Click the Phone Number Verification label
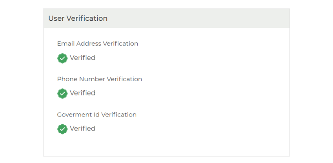Viewport: 333px width, 163px height. pos(99,79)
